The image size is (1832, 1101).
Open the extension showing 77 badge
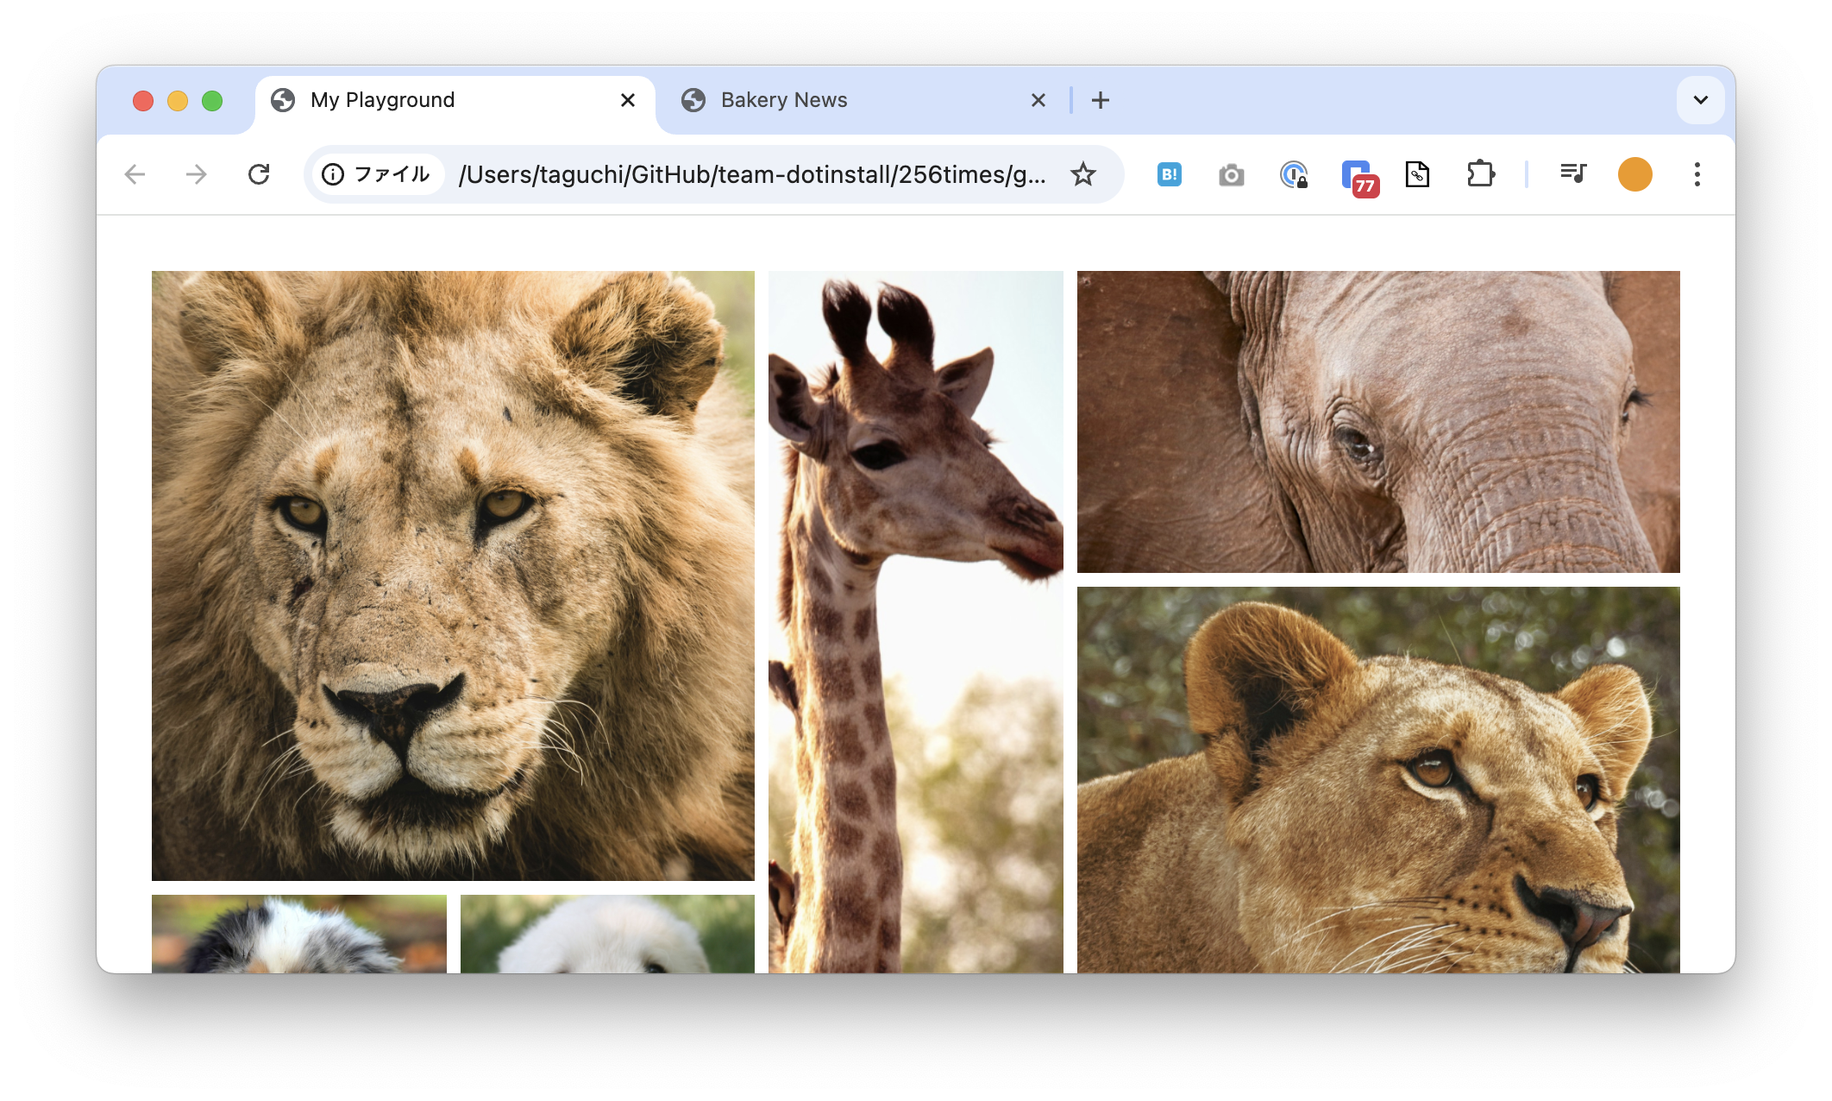1357,175
